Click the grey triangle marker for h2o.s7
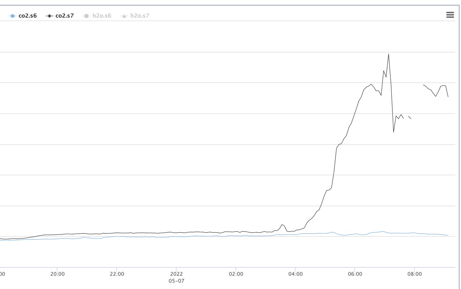This screenshot has width=461, height=289. 124,16
